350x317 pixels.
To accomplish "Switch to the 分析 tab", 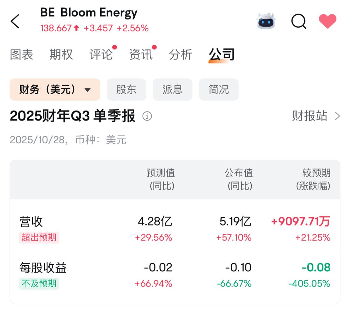I will 180,55.
